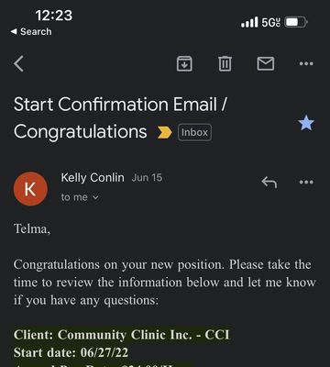
Task: Open the top toolbar three-dot menu
Action: tap(306, 63)
